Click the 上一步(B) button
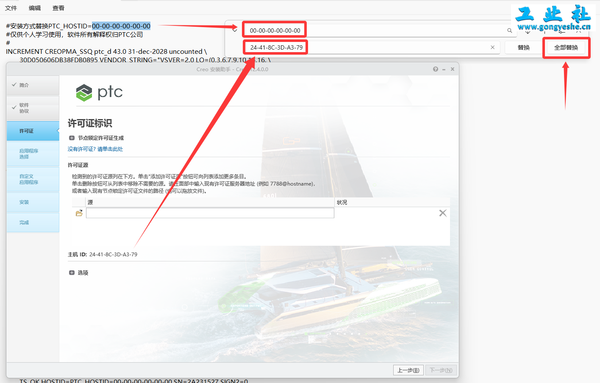Image resolution: width=600 pixels, height=383 pixels. (x=408, y=370)
